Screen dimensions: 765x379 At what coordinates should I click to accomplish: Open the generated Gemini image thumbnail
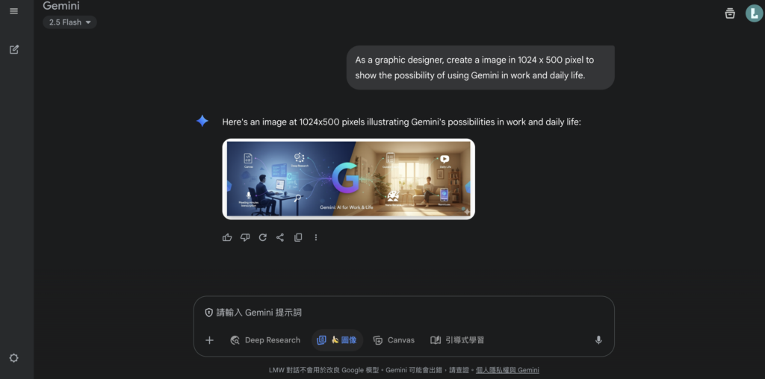coord(348,179)
